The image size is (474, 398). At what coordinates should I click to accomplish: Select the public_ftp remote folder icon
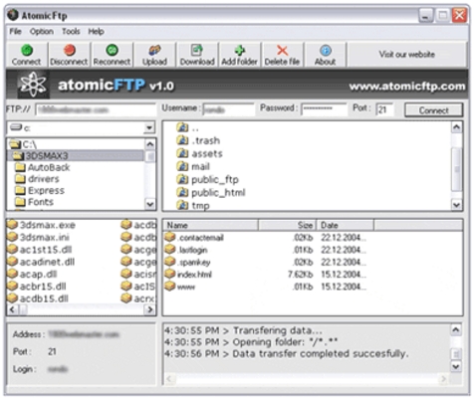(182, 179)
